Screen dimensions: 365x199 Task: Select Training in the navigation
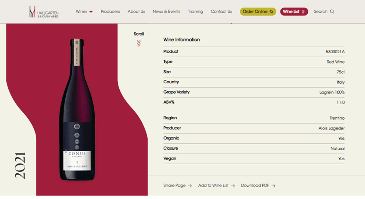pos(196,11)
